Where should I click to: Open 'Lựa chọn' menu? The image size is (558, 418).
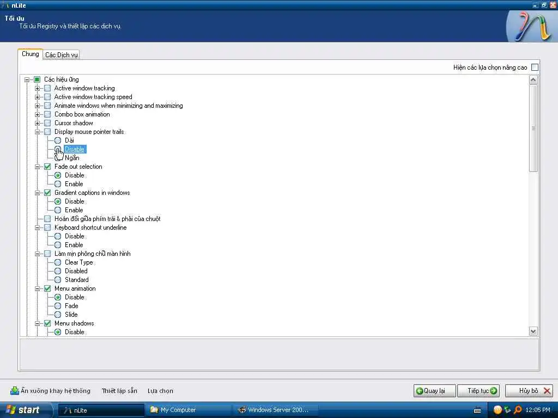pos(160,391)
